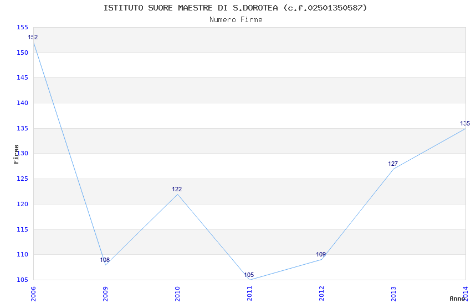Image resolution: width=471 pixels, height=304 pixels.
Task: Click the y-axis value 115
Action: 22,229
